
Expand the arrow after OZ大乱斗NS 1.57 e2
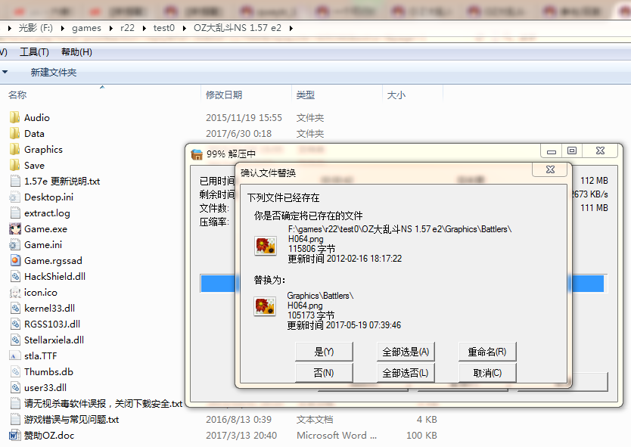291,28
